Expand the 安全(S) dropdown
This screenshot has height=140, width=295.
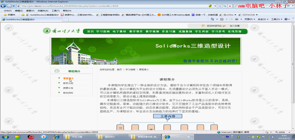[263, 19]
